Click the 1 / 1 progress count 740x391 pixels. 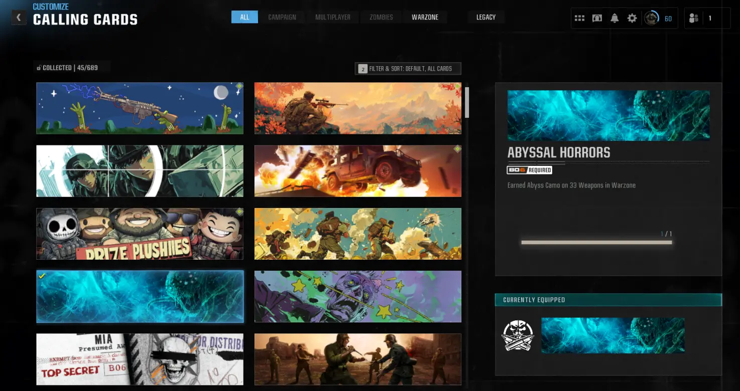(x=666, y=234)
